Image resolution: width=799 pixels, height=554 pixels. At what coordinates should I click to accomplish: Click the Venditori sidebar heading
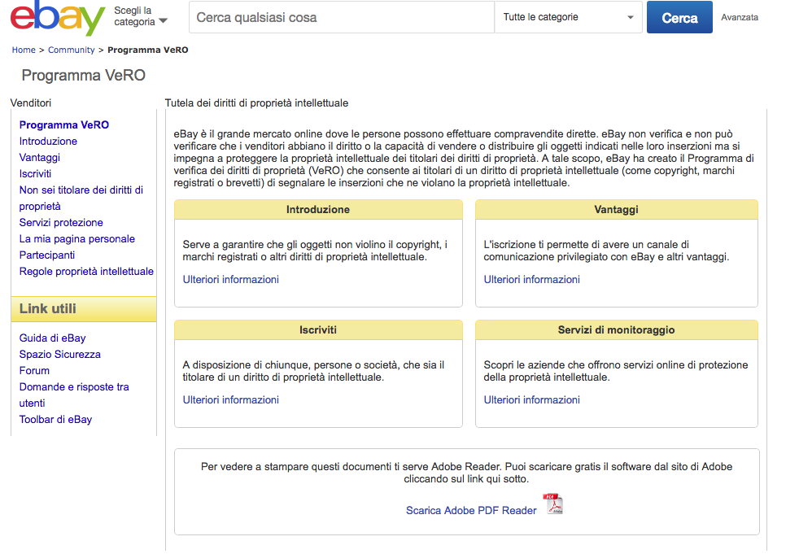[31, 103]
